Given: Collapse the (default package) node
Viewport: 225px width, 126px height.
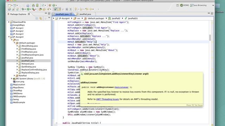Looking at the screenshot, I should point(14,43).
